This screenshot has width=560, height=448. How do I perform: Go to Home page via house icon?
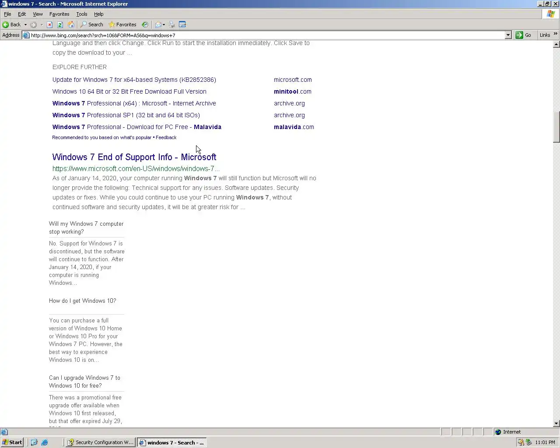coord(71,24)
